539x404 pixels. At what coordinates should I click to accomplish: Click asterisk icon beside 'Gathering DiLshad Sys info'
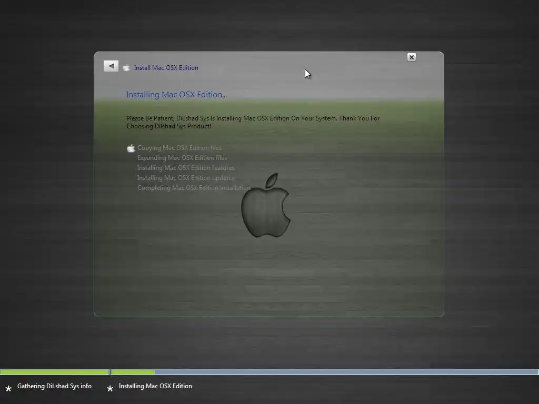point(8,389)
